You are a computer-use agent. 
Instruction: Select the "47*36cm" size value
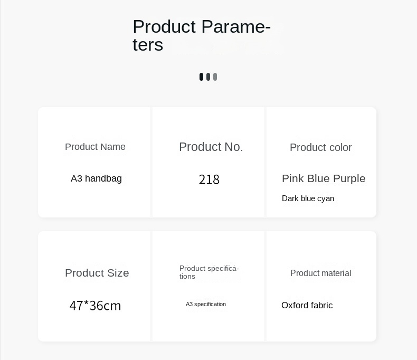(x=95, y=306)
